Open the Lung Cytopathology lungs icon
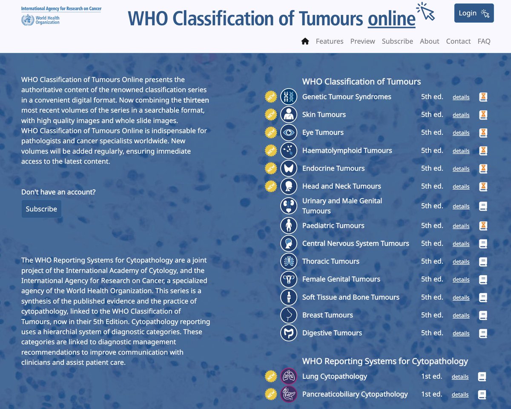Screen dimensions: 511x409 289,376
